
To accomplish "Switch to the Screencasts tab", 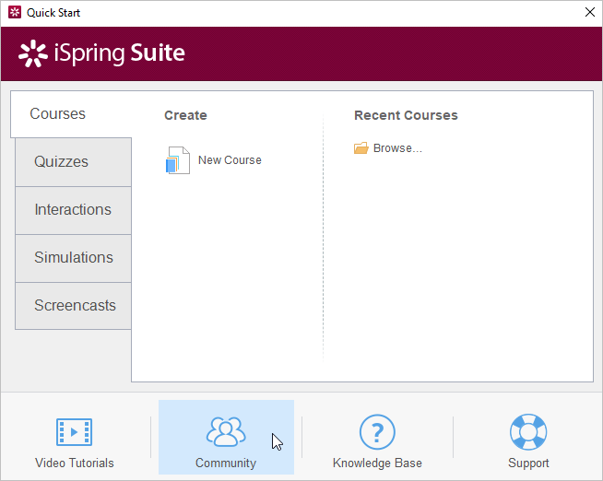I will 75,306.
